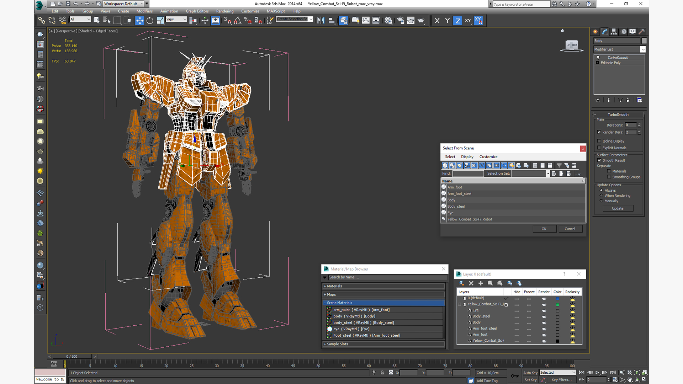Toggle Smooth Result checkbox
683x384 pixels.
tap(599, 160)
